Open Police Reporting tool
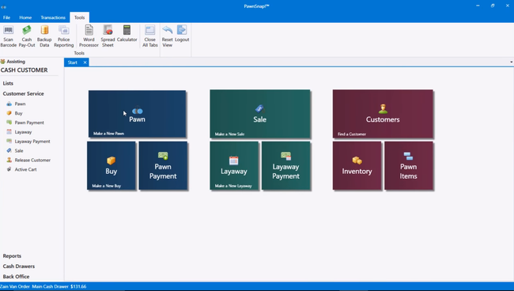Viewport: 514px width, 291px height. (63, 36)
